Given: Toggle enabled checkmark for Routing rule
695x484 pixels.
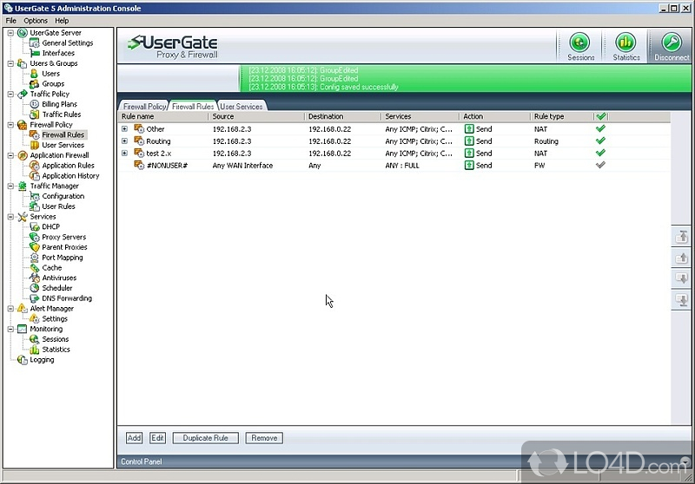Looking at the screenshot, I should (600, 141).
